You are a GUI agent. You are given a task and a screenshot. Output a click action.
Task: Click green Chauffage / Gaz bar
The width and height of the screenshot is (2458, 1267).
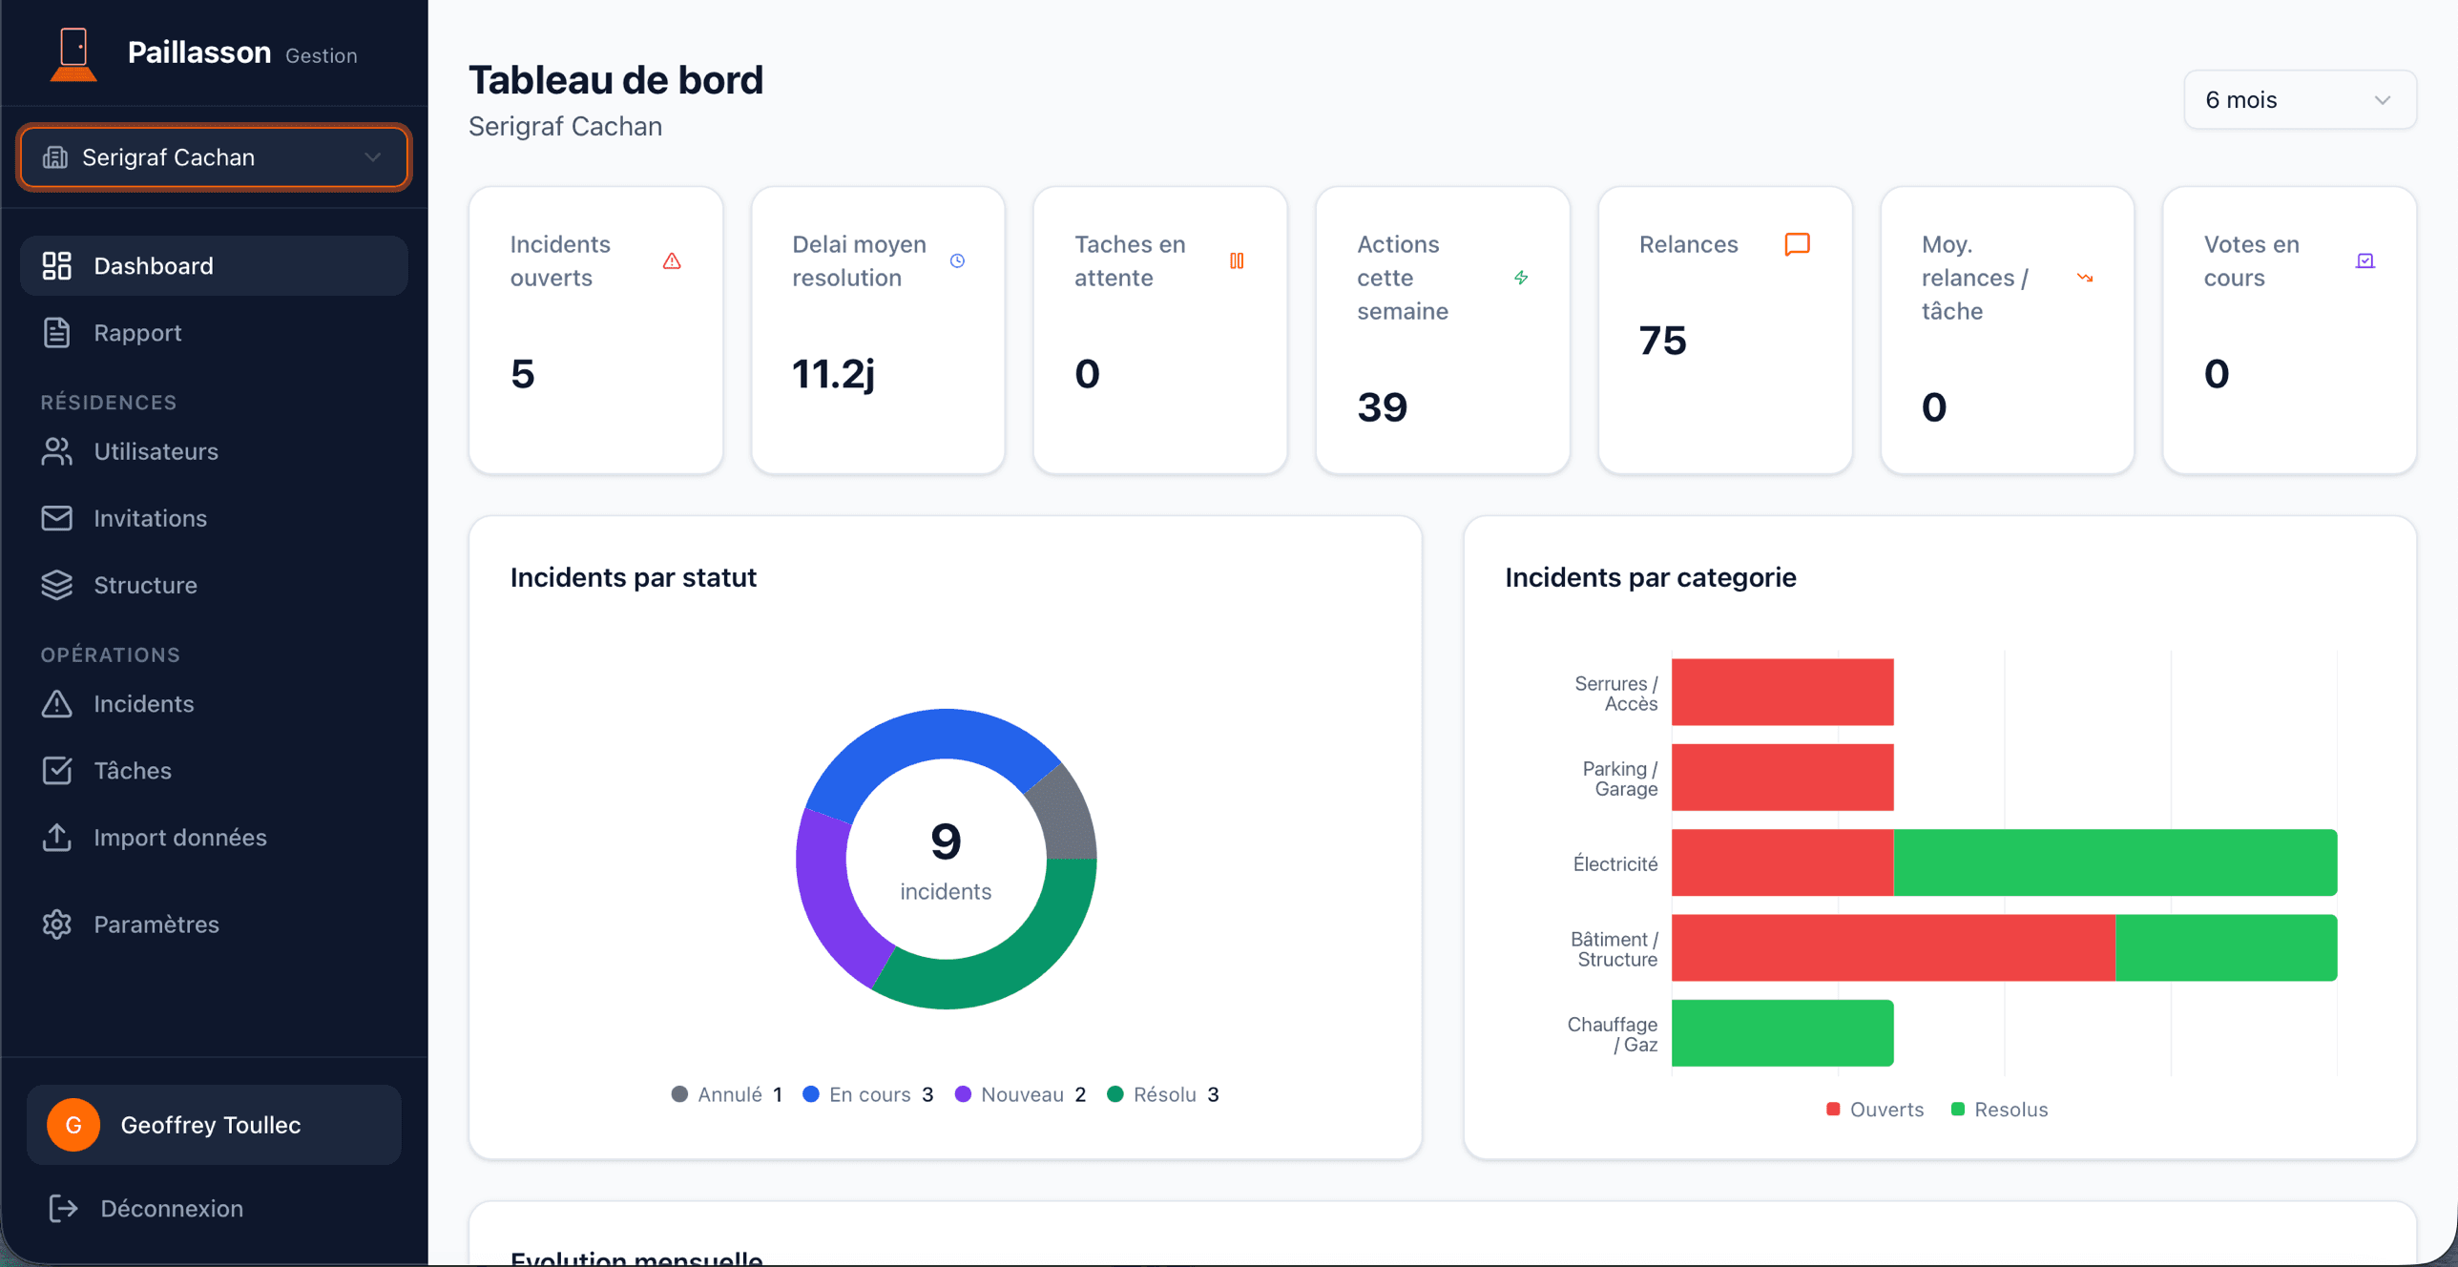click(1781, 1032)
